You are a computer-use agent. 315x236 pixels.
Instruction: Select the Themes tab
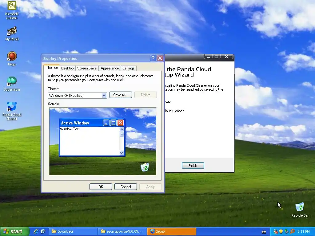[52, 68]
